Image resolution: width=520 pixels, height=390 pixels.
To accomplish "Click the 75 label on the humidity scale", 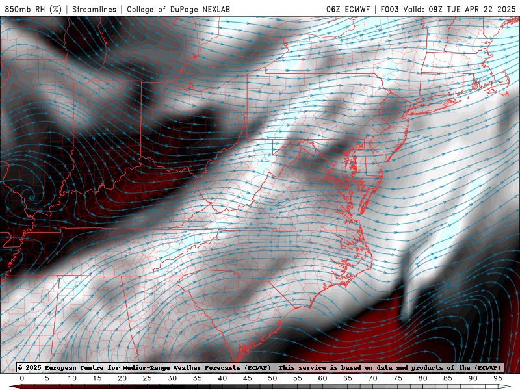I will tap(398, 378).
